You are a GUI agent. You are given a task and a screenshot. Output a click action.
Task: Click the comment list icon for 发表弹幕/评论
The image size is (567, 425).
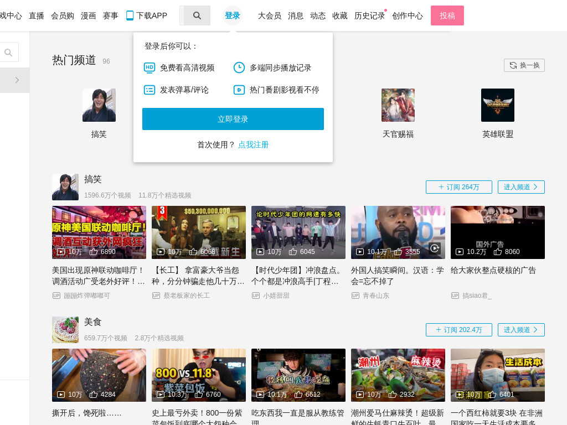click(x=150, y=90)
